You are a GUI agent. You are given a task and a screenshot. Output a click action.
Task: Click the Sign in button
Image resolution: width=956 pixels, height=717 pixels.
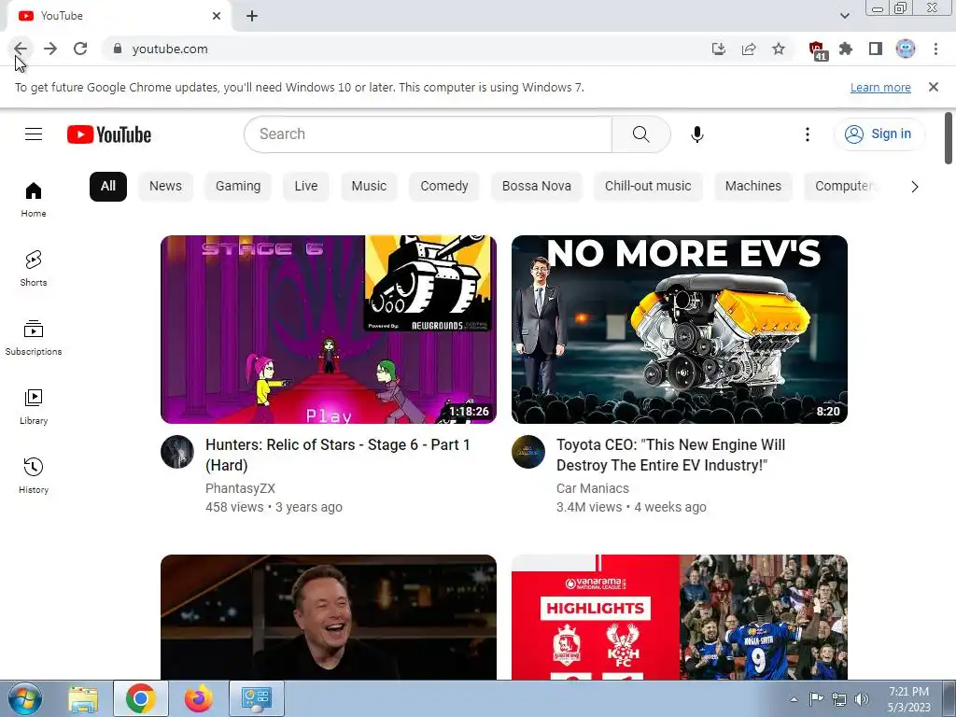click(x=879, y=134)
